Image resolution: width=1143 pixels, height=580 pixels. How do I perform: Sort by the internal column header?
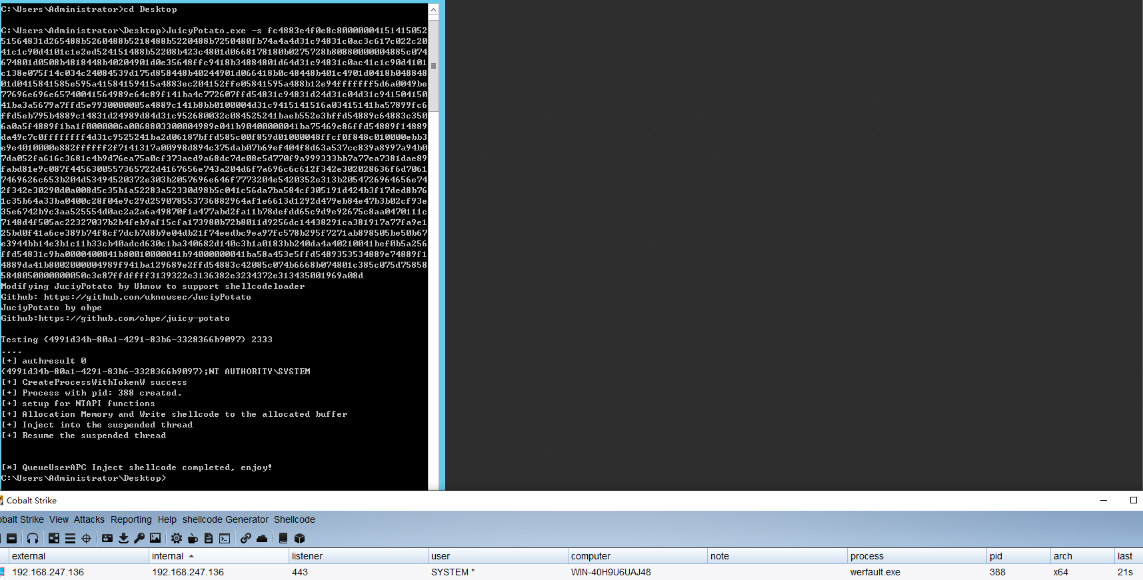219,556
